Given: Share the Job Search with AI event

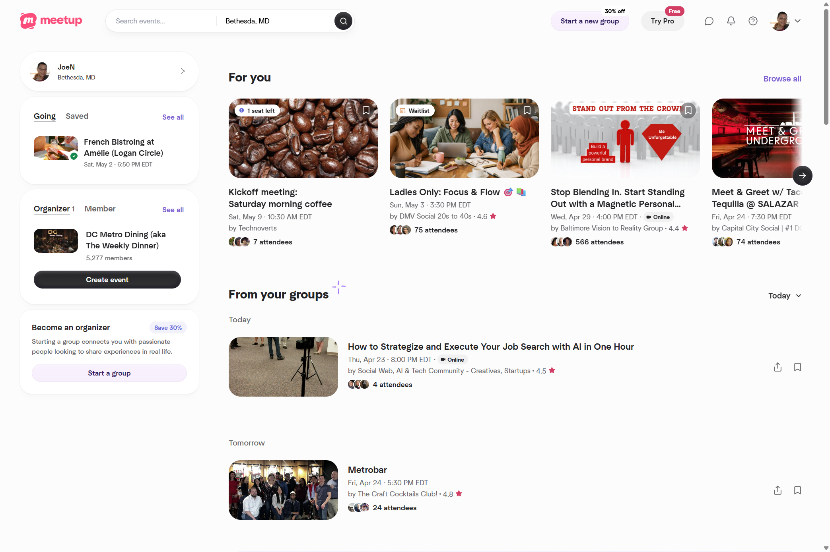Looking at the screenshot, I should coord(778,367).
